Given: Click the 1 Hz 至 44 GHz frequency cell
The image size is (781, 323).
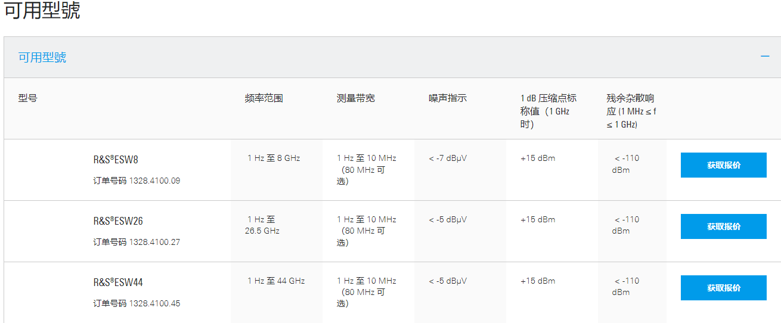Looking at the screenshot, I should (x=276, y=281).
